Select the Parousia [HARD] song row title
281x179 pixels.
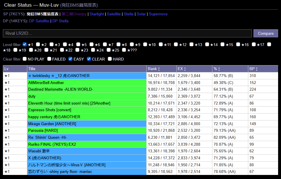pyautogui.click(x=43, y=130)
